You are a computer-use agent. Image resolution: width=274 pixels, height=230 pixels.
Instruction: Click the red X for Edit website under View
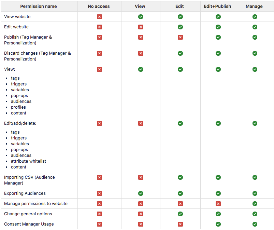[x=141, y=27]
